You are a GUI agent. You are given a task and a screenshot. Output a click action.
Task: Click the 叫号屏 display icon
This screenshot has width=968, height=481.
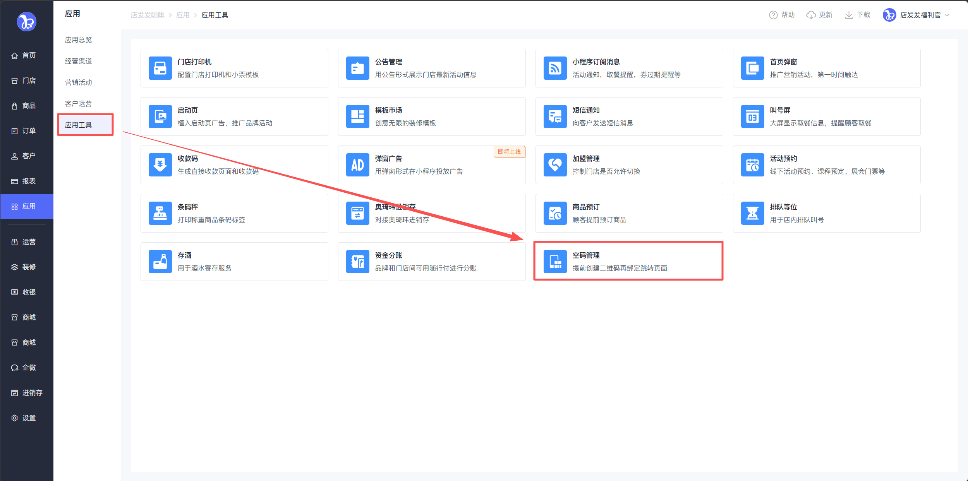[x=752, y=116]
